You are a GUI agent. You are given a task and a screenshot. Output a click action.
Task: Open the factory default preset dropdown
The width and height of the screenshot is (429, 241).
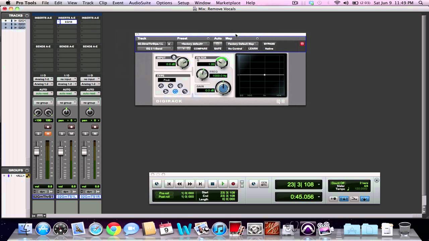[x=193, y=44]
